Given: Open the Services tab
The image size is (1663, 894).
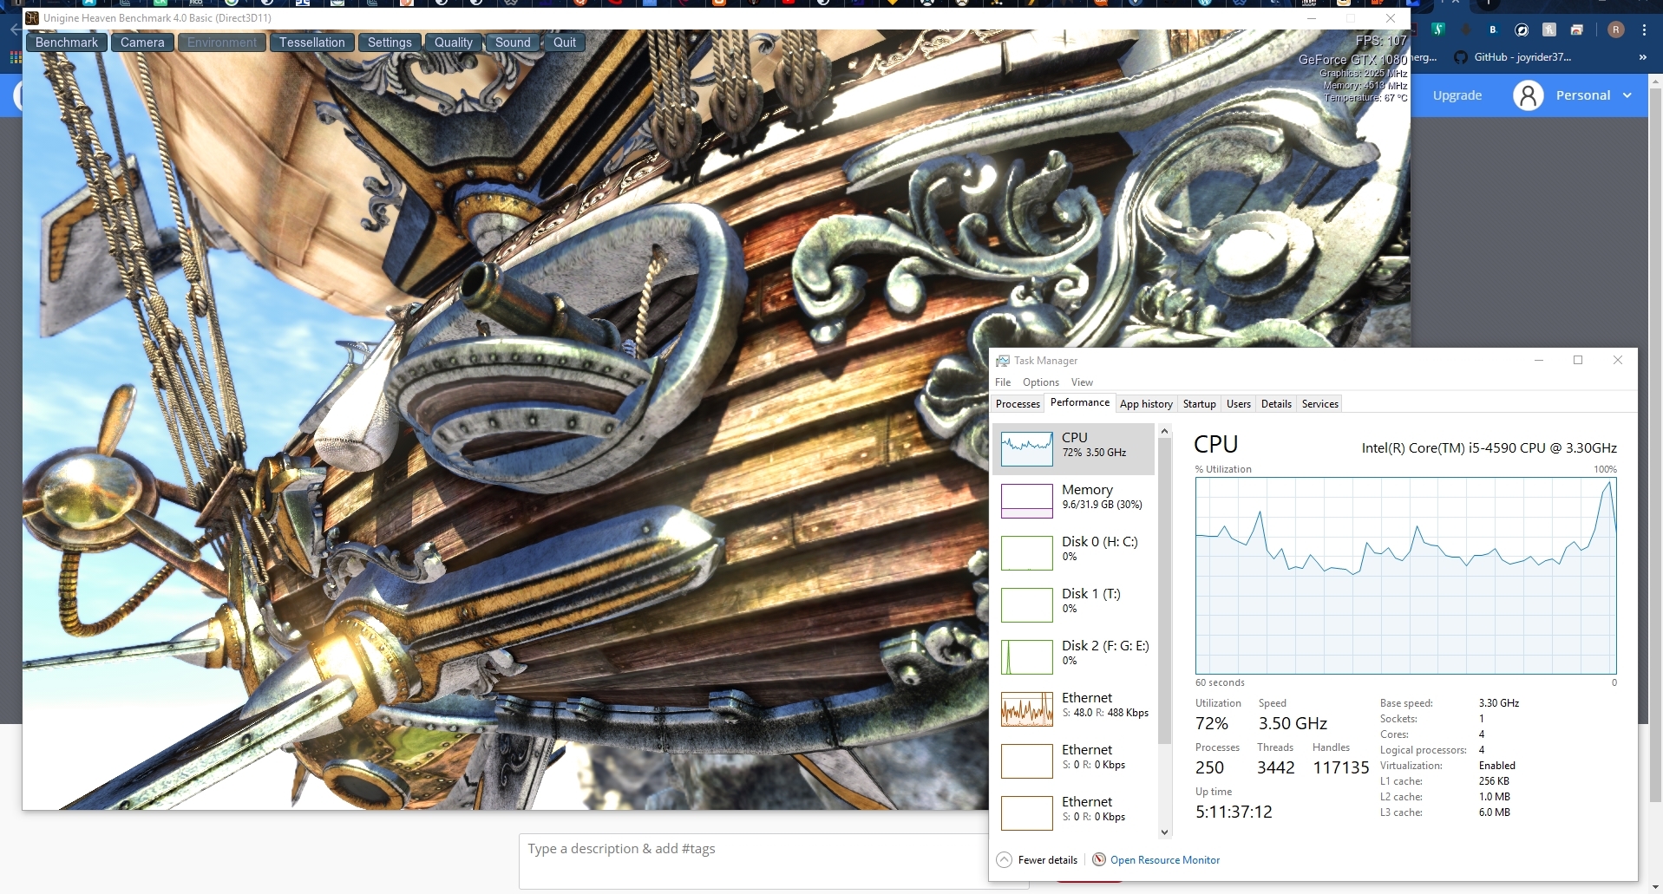Looking at the screenshot, I should [x=1320, y=404].
